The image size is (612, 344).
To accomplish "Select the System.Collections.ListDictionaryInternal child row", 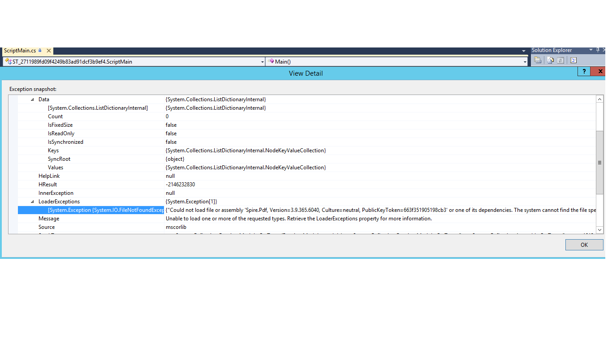I will click(307, 108).
